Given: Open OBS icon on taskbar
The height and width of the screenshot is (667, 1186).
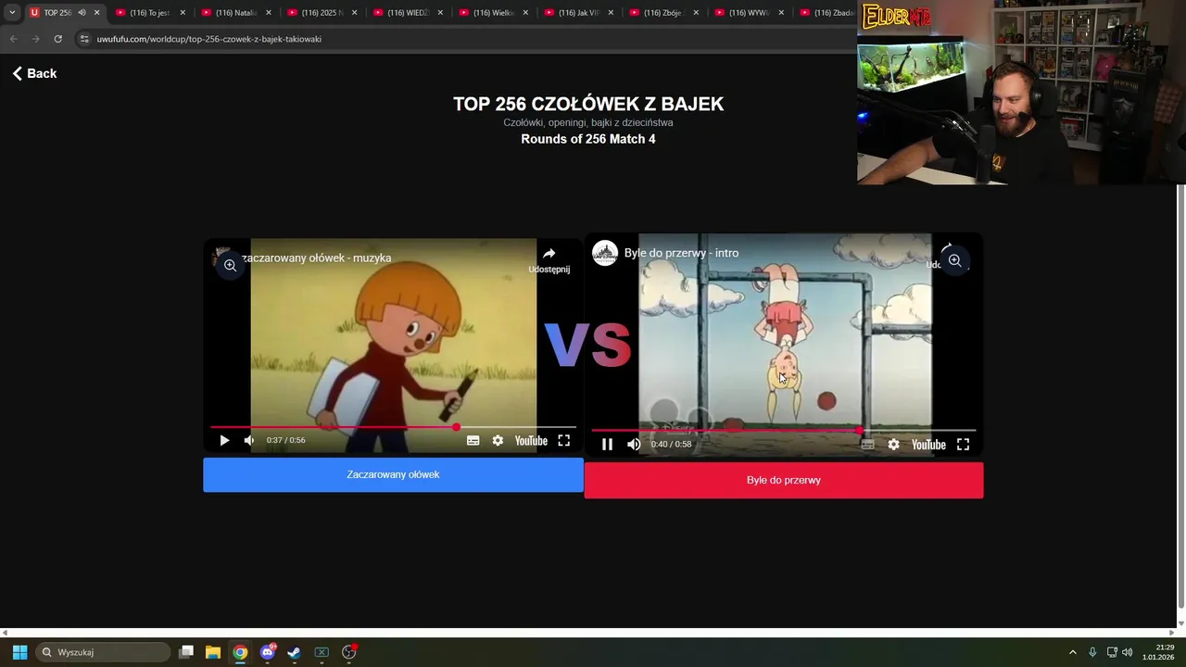Looking at the screenshot, I should [x=349, y=652].
